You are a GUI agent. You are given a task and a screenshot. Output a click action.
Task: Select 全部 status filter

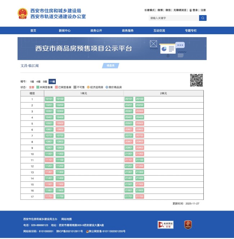point(32,87)
